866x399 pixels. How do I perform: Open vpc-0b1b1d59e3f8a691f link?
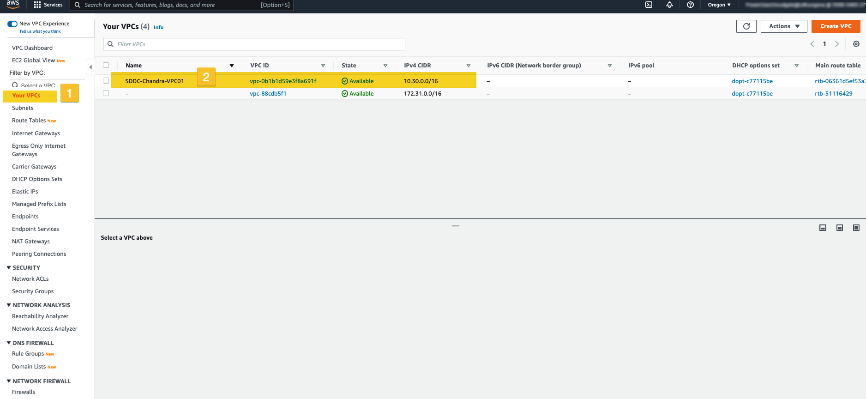coord(283,81)
